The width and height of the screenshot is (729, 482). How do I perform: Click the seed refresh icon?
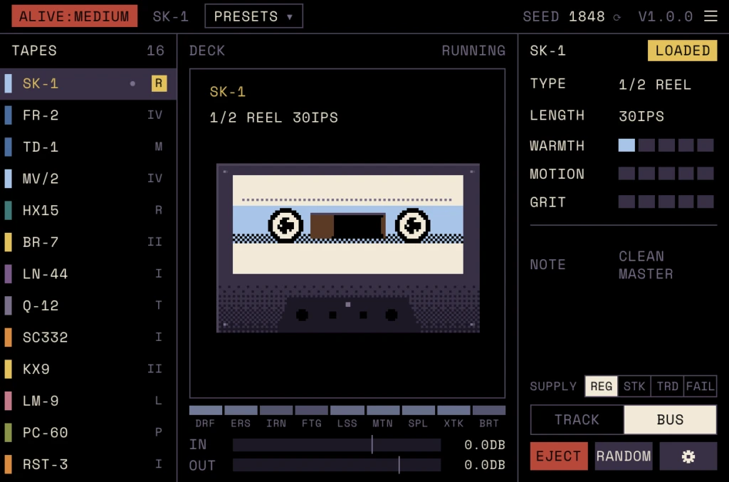tap(617, 17)
